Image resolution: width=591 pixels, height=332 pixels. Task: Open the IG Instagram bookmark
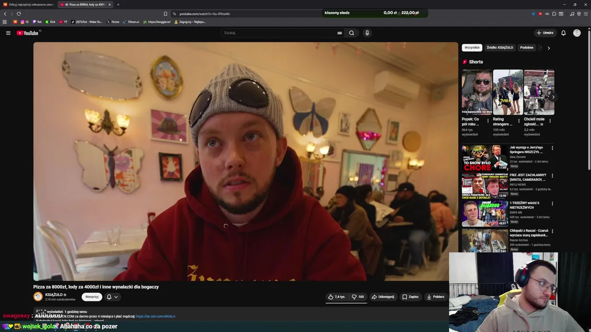click(x=25, y=22)
